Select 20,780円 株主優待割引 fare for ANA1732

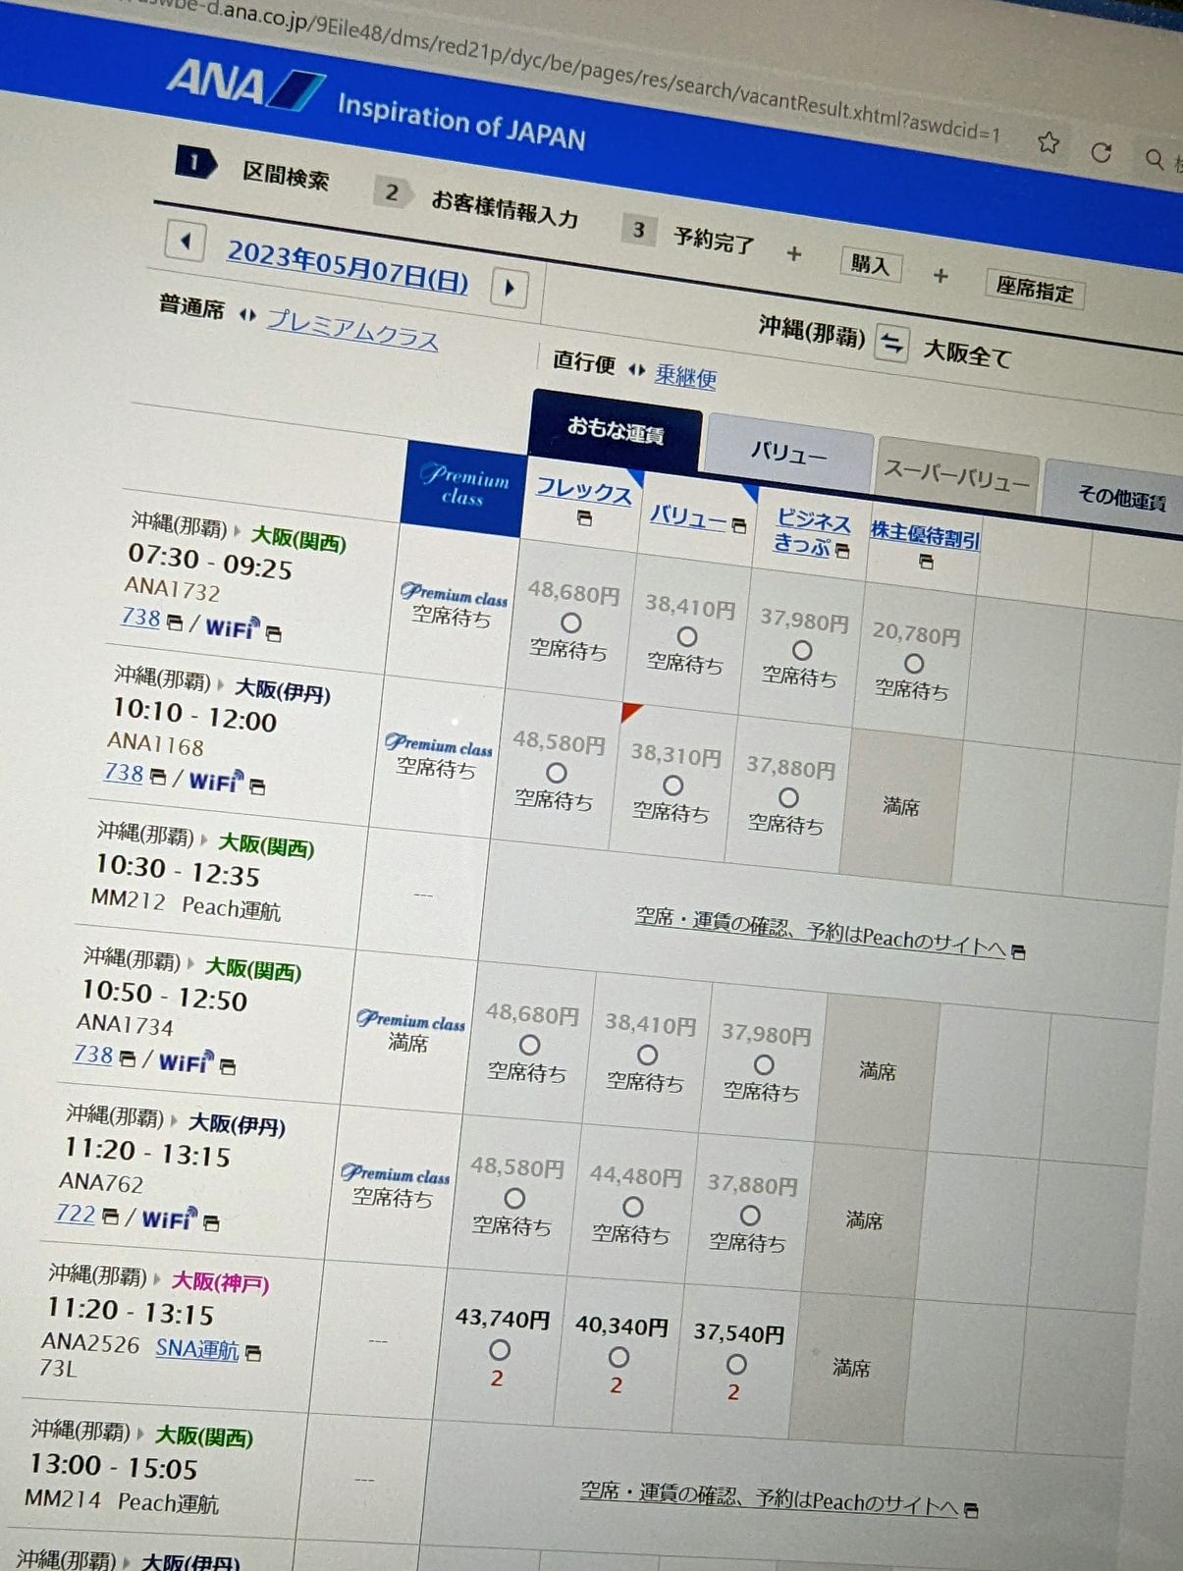click(x=914, y=664)
